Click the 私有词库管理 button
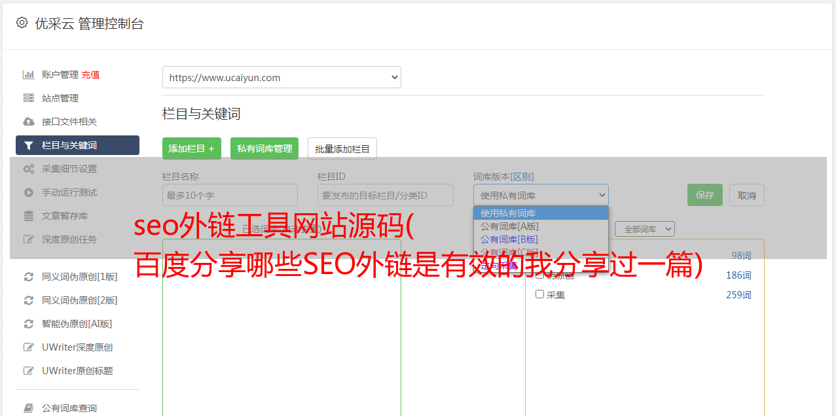Screen dimensions: 836x416 264,148
